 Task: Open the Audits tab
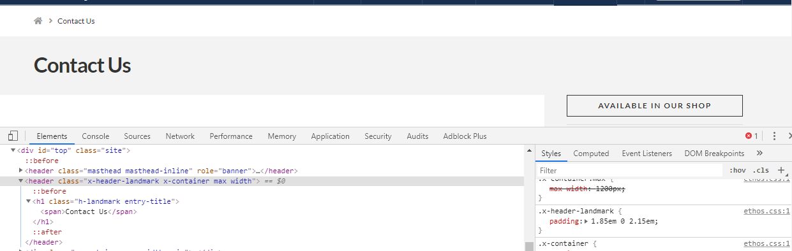(x=417, y=136)
